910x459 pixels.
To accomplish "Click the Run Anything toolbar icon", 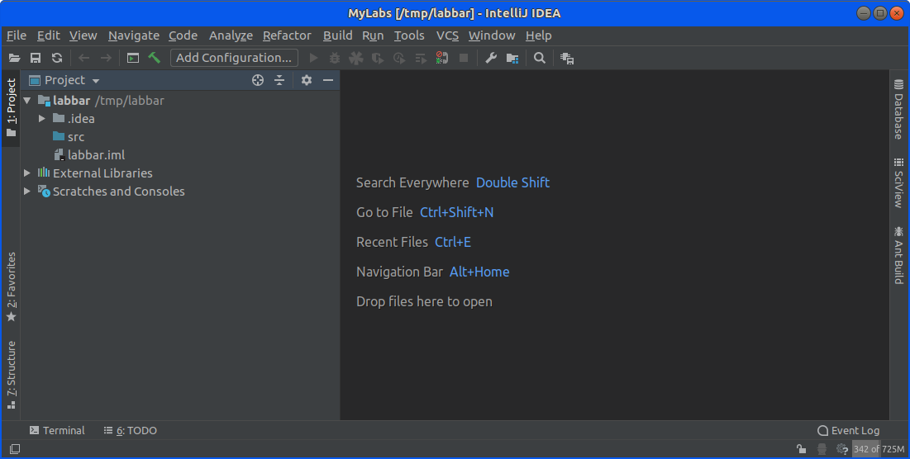I will 133,58.
